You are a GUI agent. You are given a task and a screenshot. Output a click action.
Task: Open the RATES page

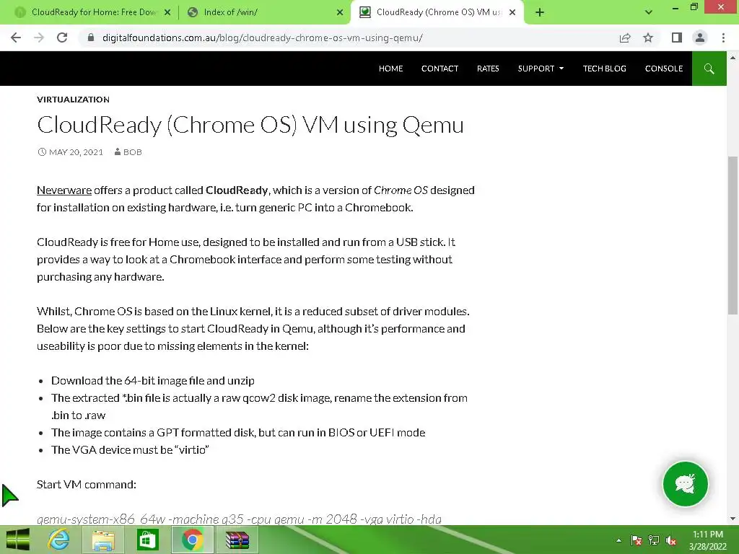[x=488, y=69]
